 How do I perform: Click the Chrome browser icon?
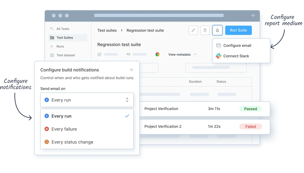[x=158, y=54]
